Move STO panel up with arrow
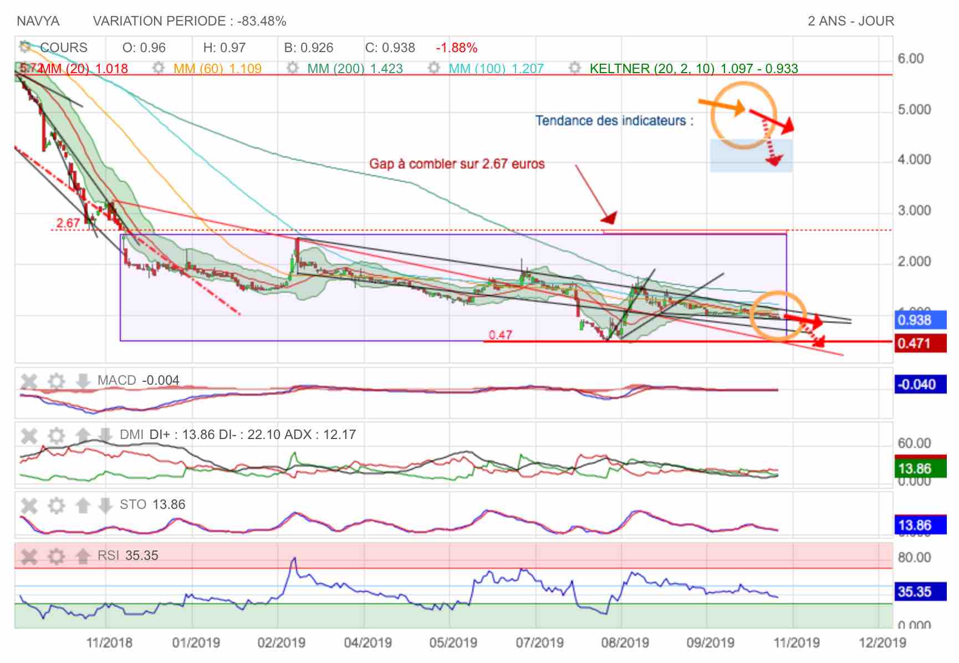Image resolution: width=959 pixels, height=663 pixels. (x=83, y=505)
